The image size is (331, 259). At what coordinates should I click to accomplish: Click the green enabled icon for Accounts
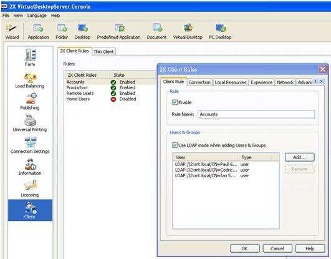pyautogui.click(x=113, y=82)
